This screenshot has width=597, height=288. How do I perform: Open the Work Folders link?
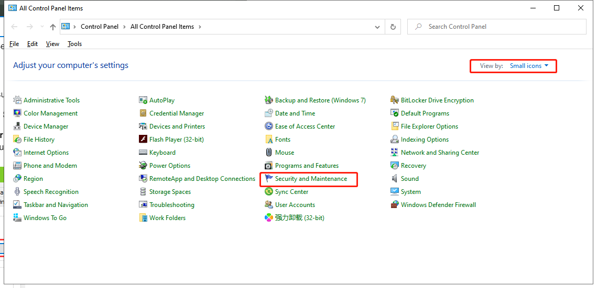tap(168, 218)
